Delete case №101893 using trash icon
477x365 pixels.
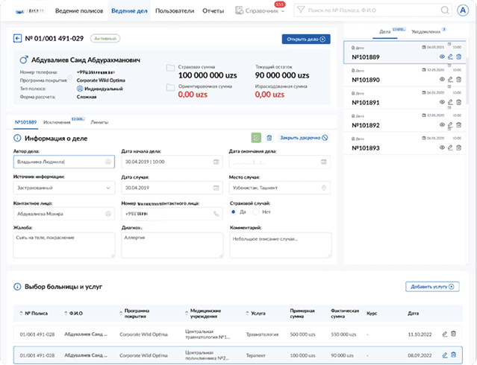459,147
